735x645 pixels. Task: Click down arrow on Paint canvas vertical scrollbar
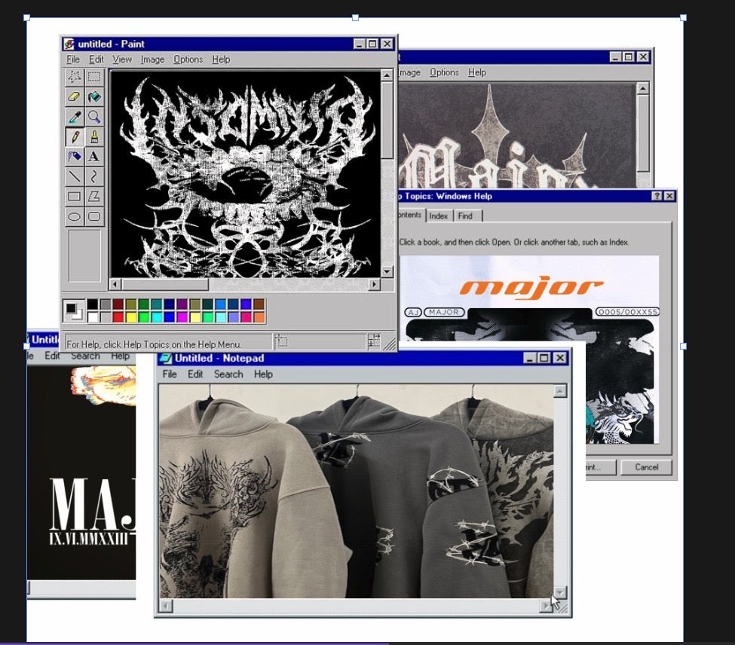pyautogui.click(x=387, y=271)
